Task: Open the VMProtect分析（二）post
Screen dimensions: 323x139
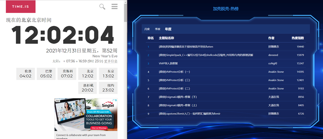Action: pos(174,88)
